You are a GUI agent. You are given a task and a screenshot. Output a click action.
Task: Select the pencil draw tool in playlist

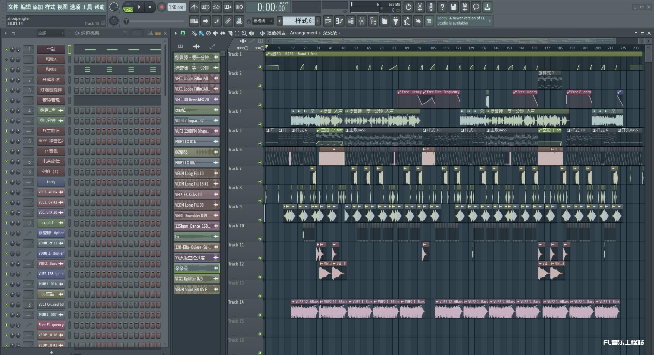194,33
